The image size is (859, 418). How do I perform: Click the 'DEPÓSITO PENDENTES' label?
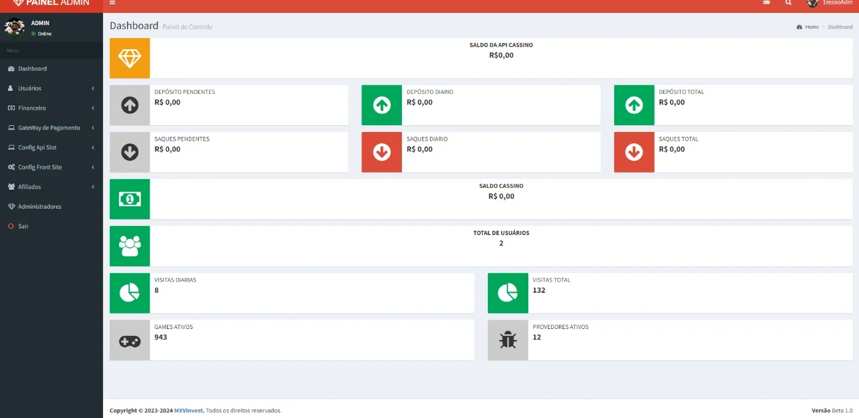pos(185,92)
